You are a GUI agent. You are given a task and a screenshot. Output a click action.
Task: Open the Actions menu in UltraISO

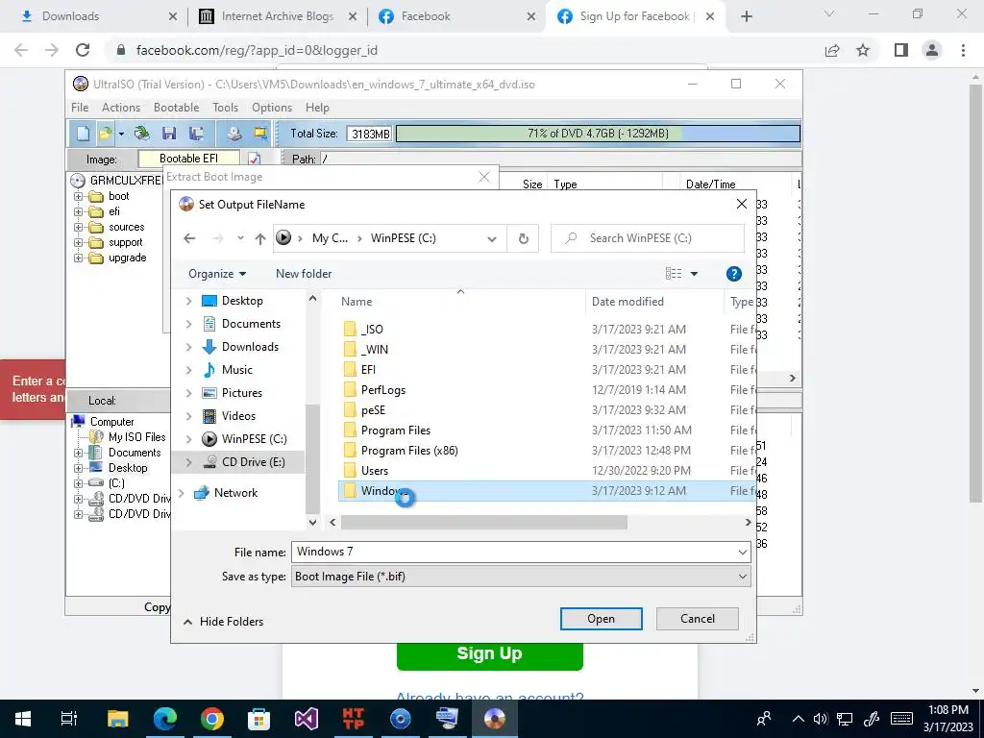point(121,108)
